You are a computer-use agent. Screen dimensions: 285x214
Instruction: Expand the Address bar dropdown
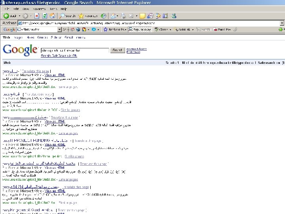[x=282, y=23]
